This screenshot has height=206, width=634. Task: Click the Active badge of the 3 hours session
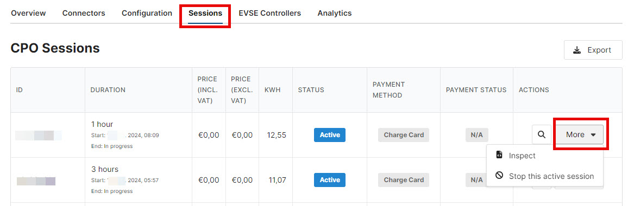[x=330, y=180]
